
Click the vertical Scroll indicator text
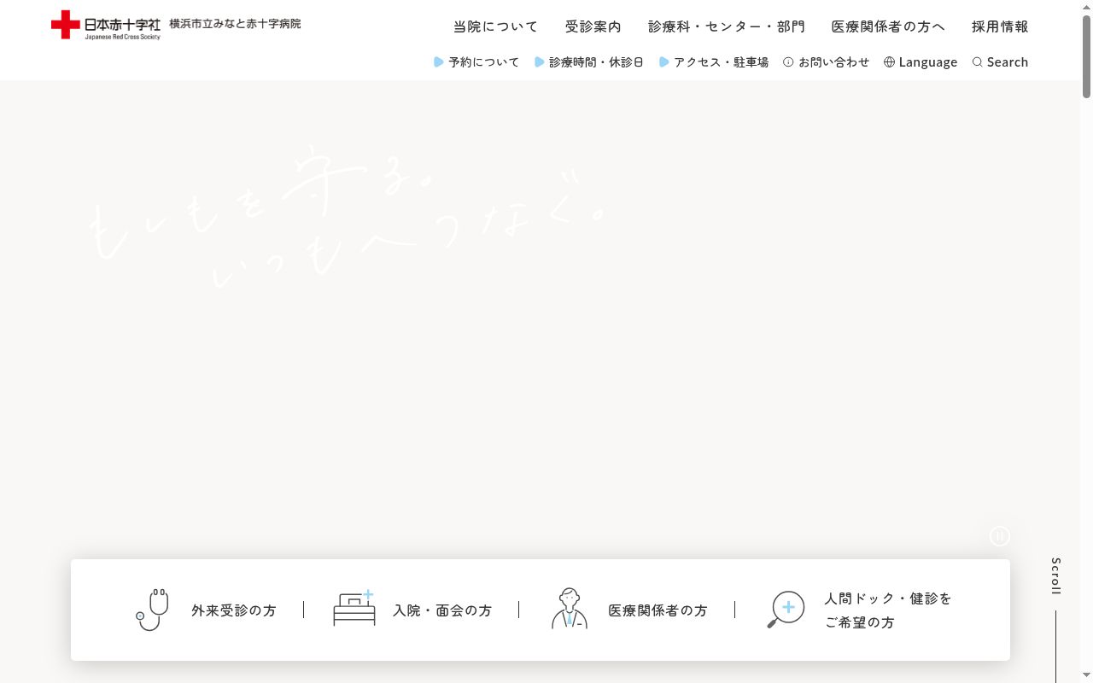[1055, 576]
